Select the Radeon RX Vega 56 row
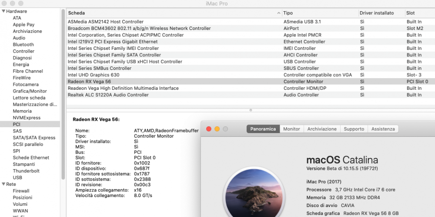The image size is (435, 217). click(251, 82)
